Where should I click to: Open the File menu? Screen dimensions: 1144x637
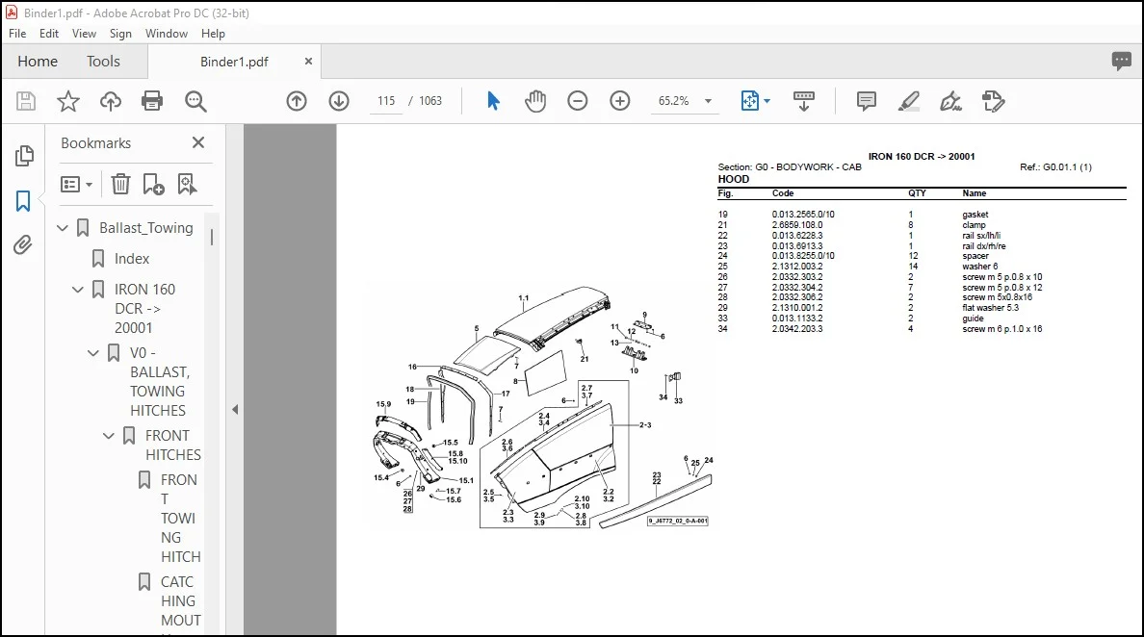pyautogui.click(x=16, y=34)
